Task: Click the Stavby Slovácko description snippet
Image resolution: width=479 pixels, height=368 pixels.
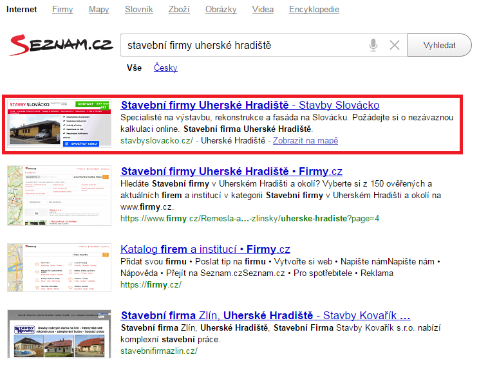Action: [x=286, y=124]
